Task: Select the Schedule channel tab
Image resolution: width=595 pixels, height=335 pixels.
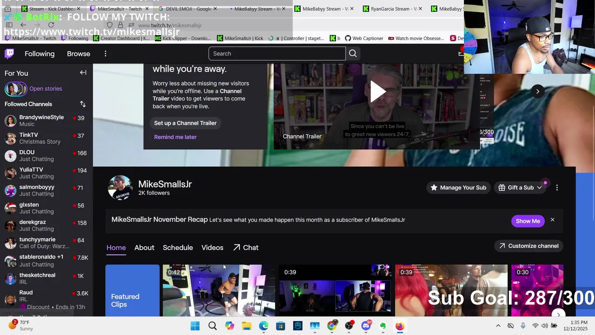Action: 178,248
